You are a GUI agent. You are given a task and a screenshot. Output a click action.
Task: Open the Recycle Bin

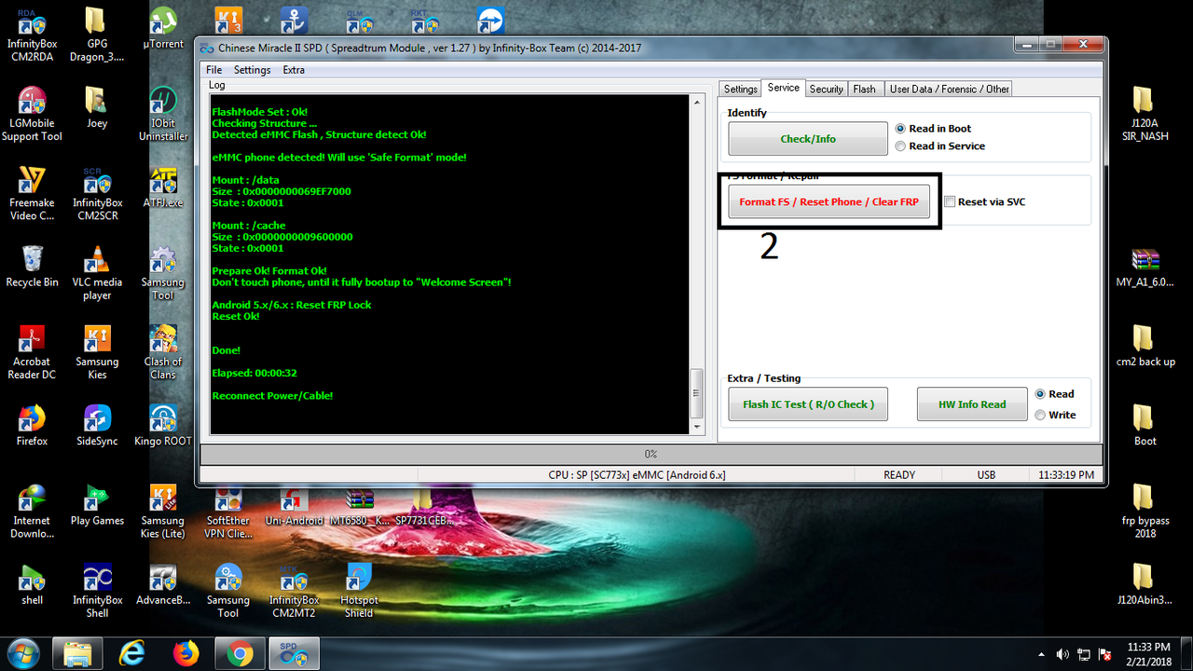(x=33, y=267)
